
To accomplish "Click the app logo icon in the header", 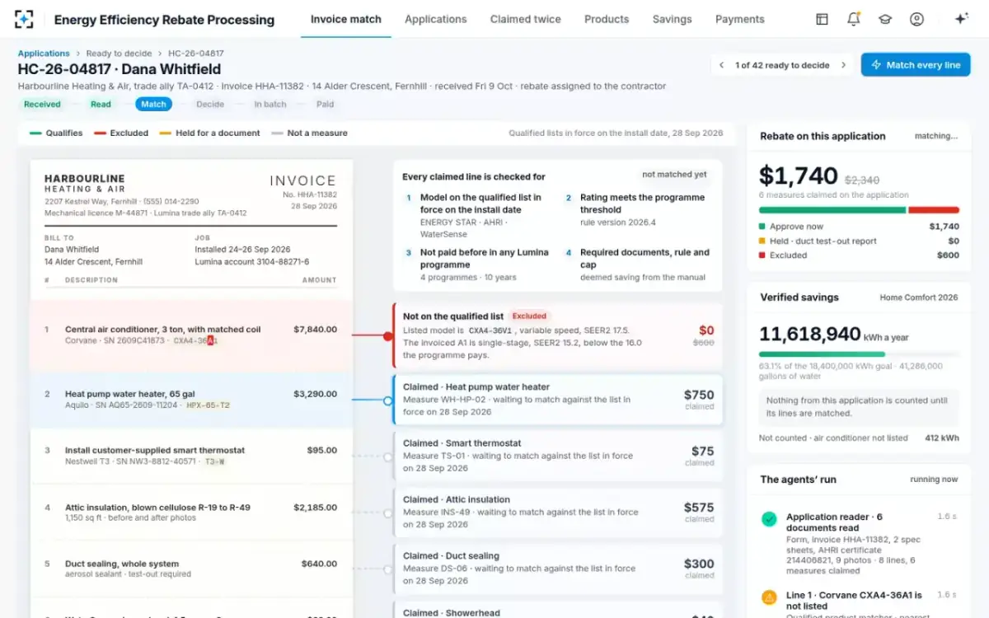I will tap(25, 19).
